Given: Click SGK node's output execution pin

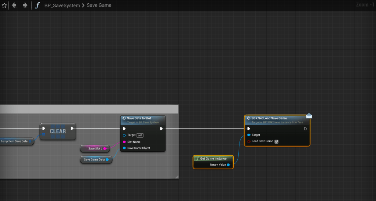Looking at the screenshot, I should click(x=305, y=129).
